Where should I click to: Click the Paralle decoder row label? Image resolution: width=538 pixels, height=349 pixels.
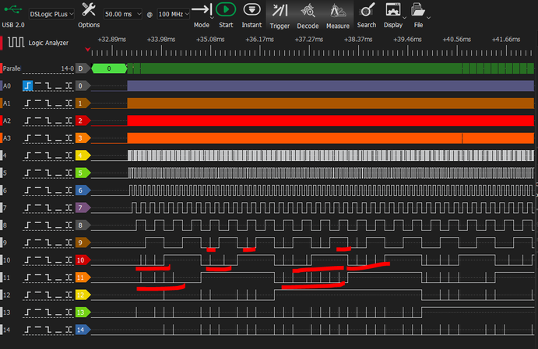point(12,68)
